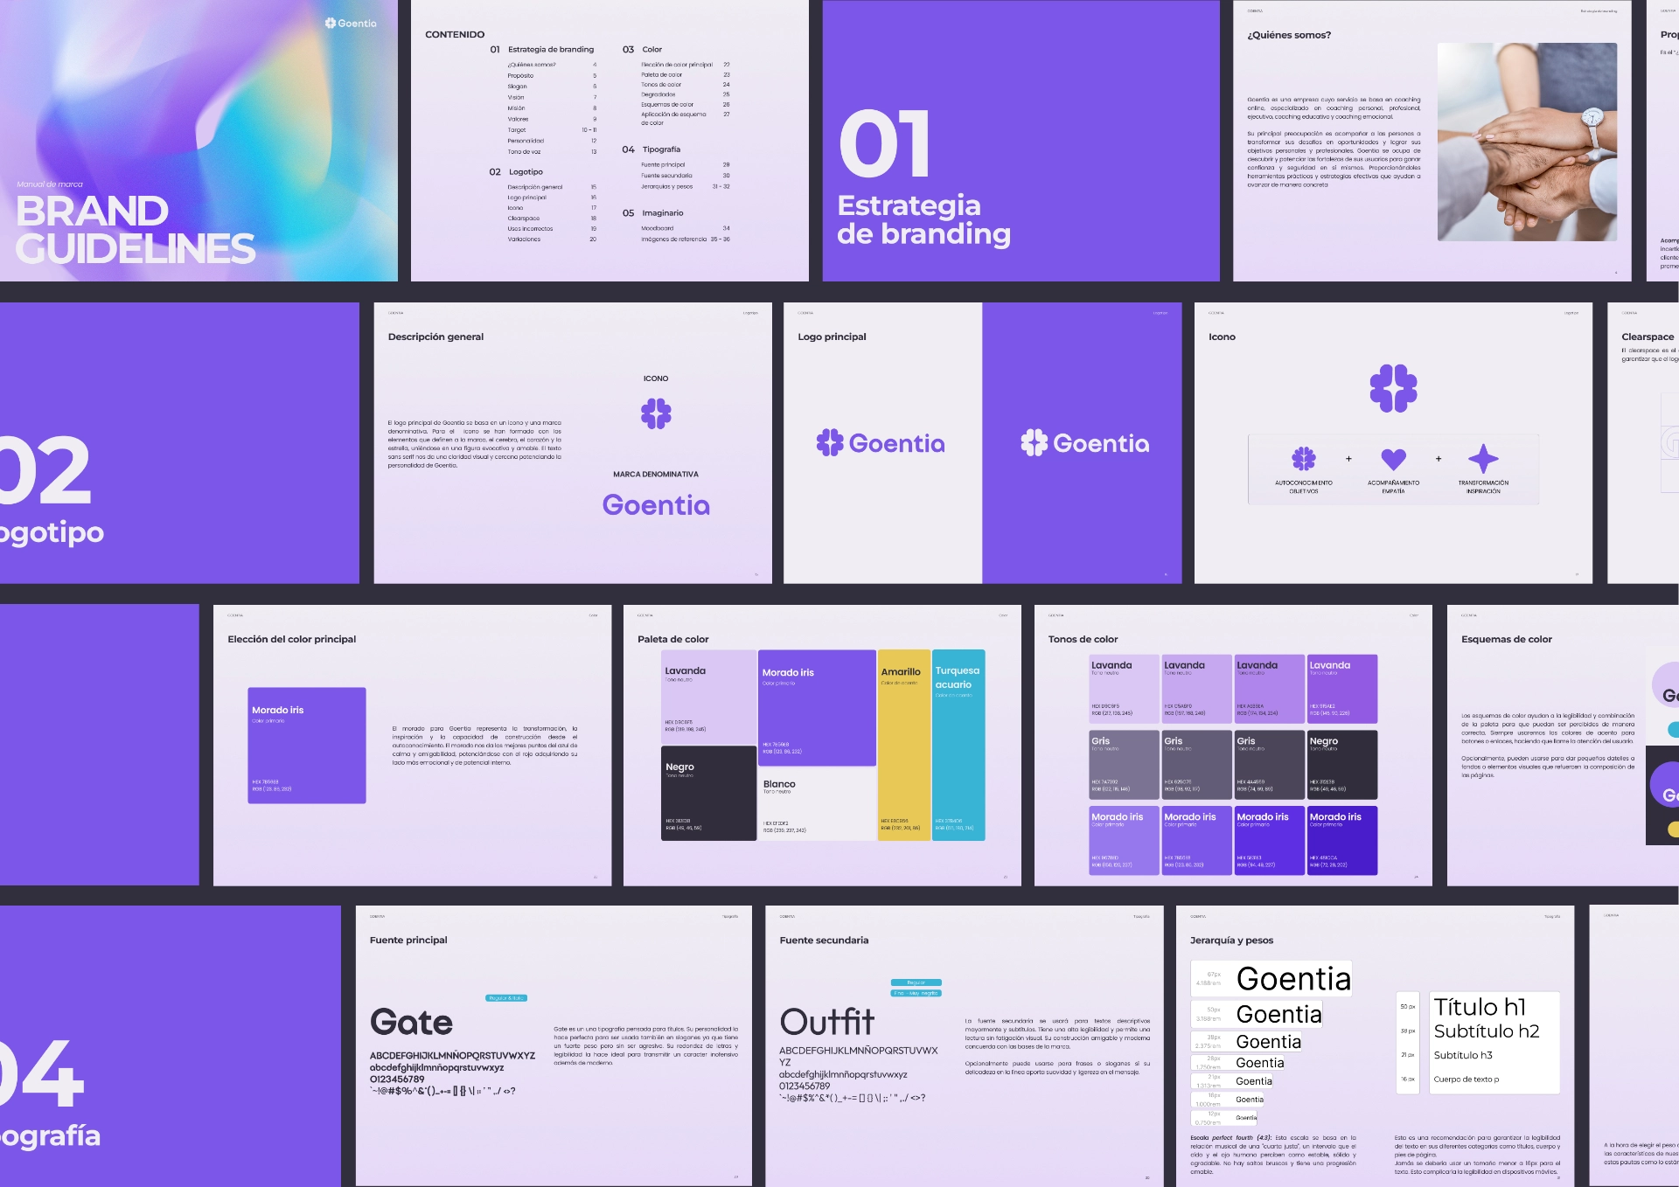Screen dimensions: 1679x1187
Task: Click the 'Regular & Italic' tag beside Gate
Action: [x=505, y=998]
